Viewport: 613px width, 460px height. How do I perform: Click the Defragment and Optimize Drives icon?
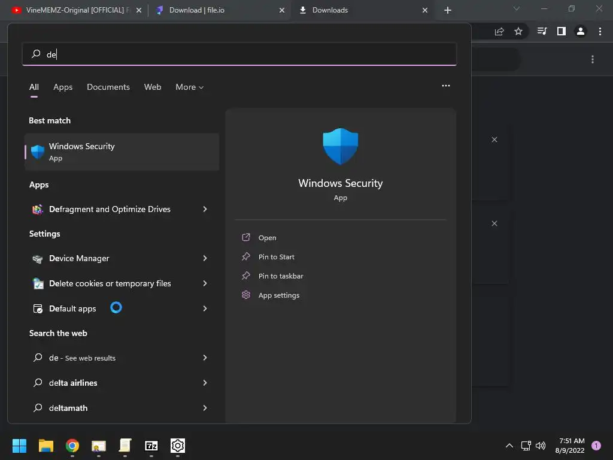coord(38,209)
